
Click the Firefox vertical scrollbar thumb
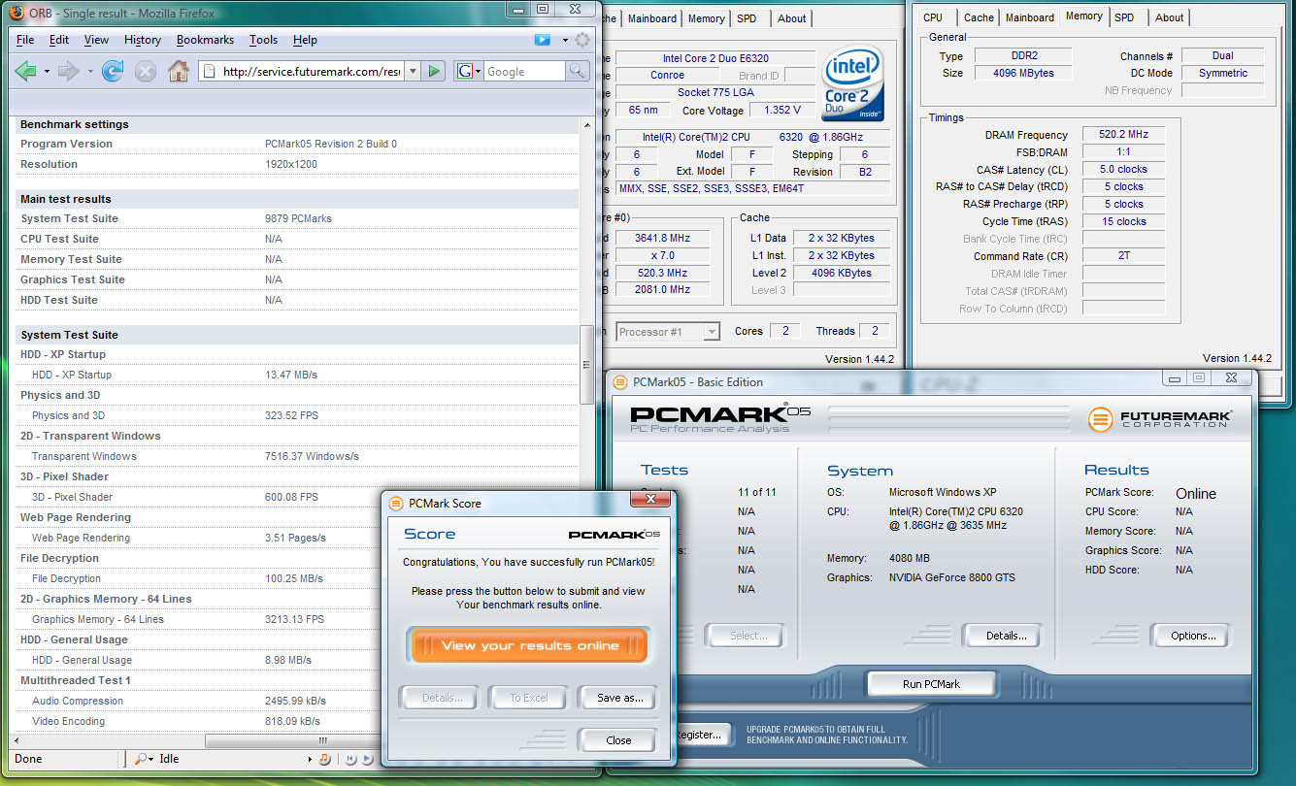click(586, 365)
